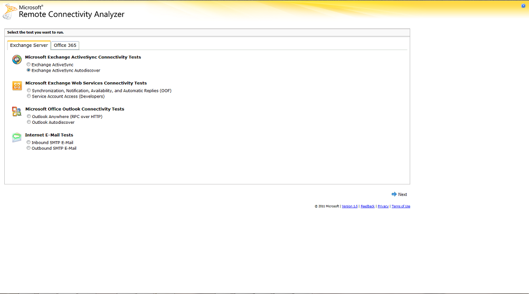Screen dimensions: 529x294
Task: Open the Feedback link
Action: coord(367,206)
